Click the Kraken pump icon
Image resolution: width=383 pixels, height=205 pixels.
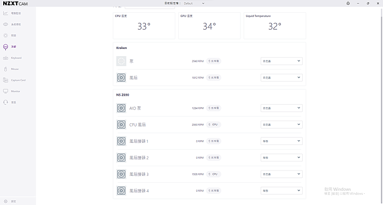click(121, 61)
